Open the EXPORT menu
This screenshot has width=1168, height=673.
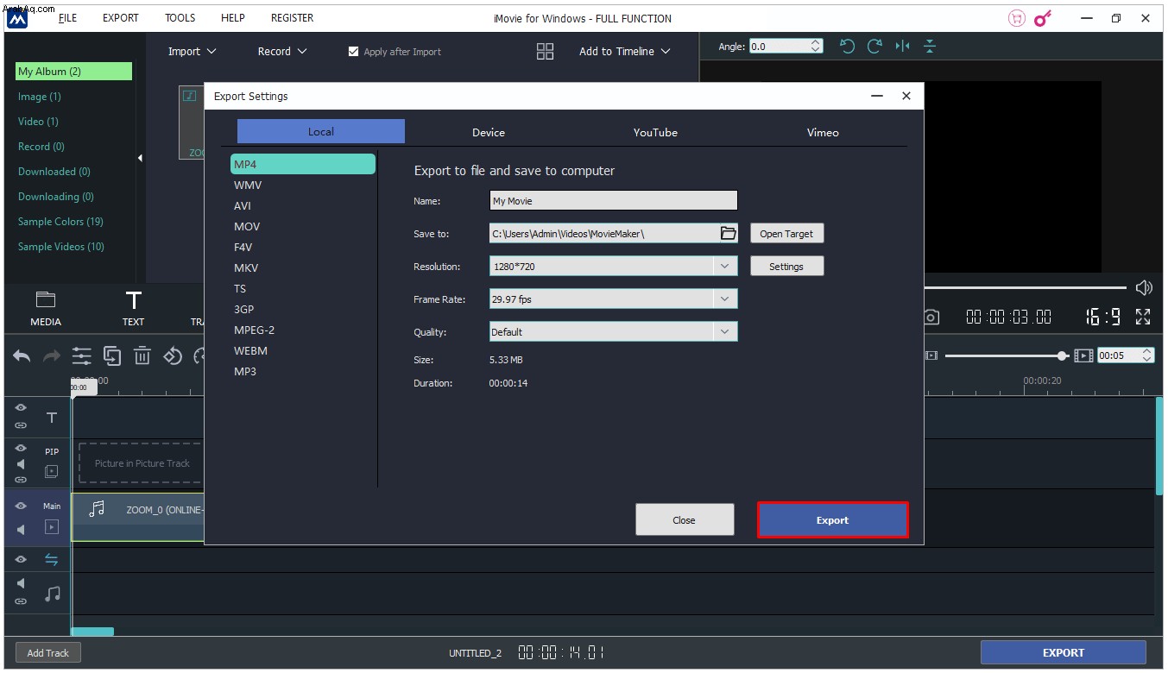click(121, 18)
